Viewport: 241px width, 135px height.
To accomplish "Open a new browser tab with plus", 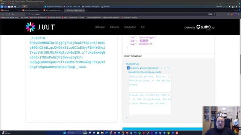I will [87, 10].
